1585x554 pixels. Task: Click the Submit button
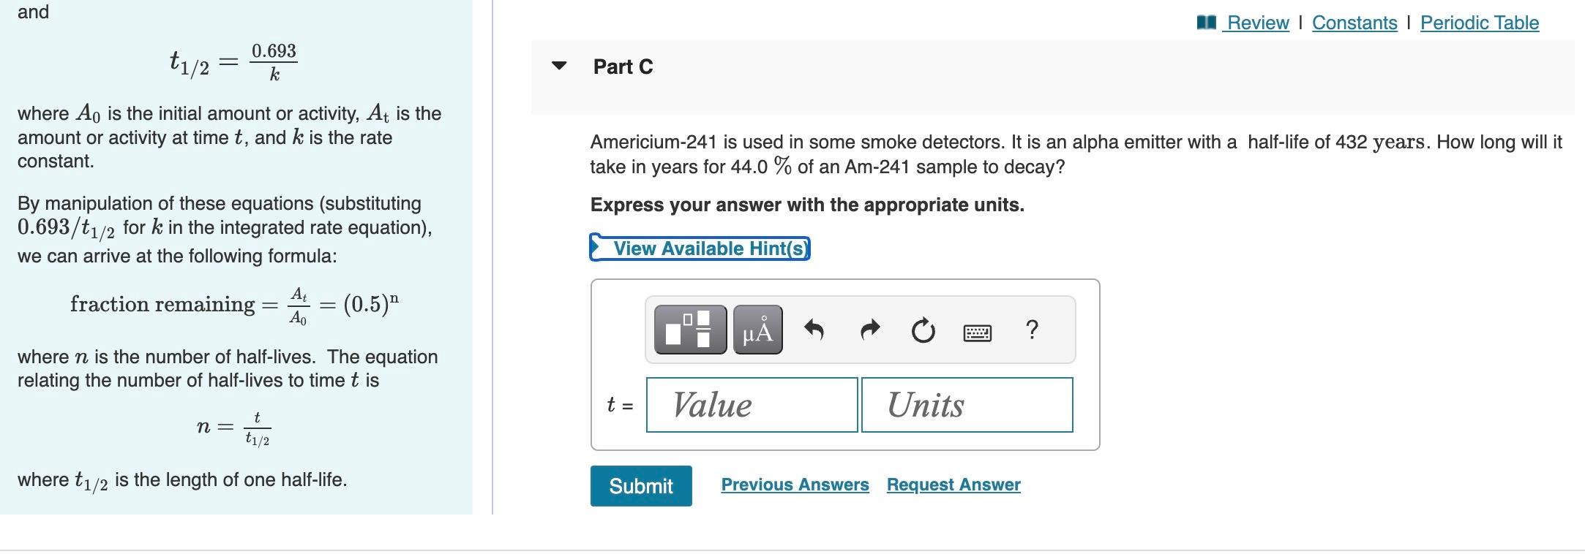(x=640, y=485)
